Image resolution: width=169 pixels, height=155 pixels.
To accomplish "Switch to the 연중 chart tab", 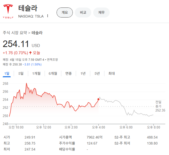I will 69,73.
